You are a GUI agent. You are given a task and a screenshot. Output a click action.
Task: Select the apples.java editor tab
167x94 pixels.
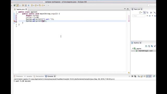20,9
